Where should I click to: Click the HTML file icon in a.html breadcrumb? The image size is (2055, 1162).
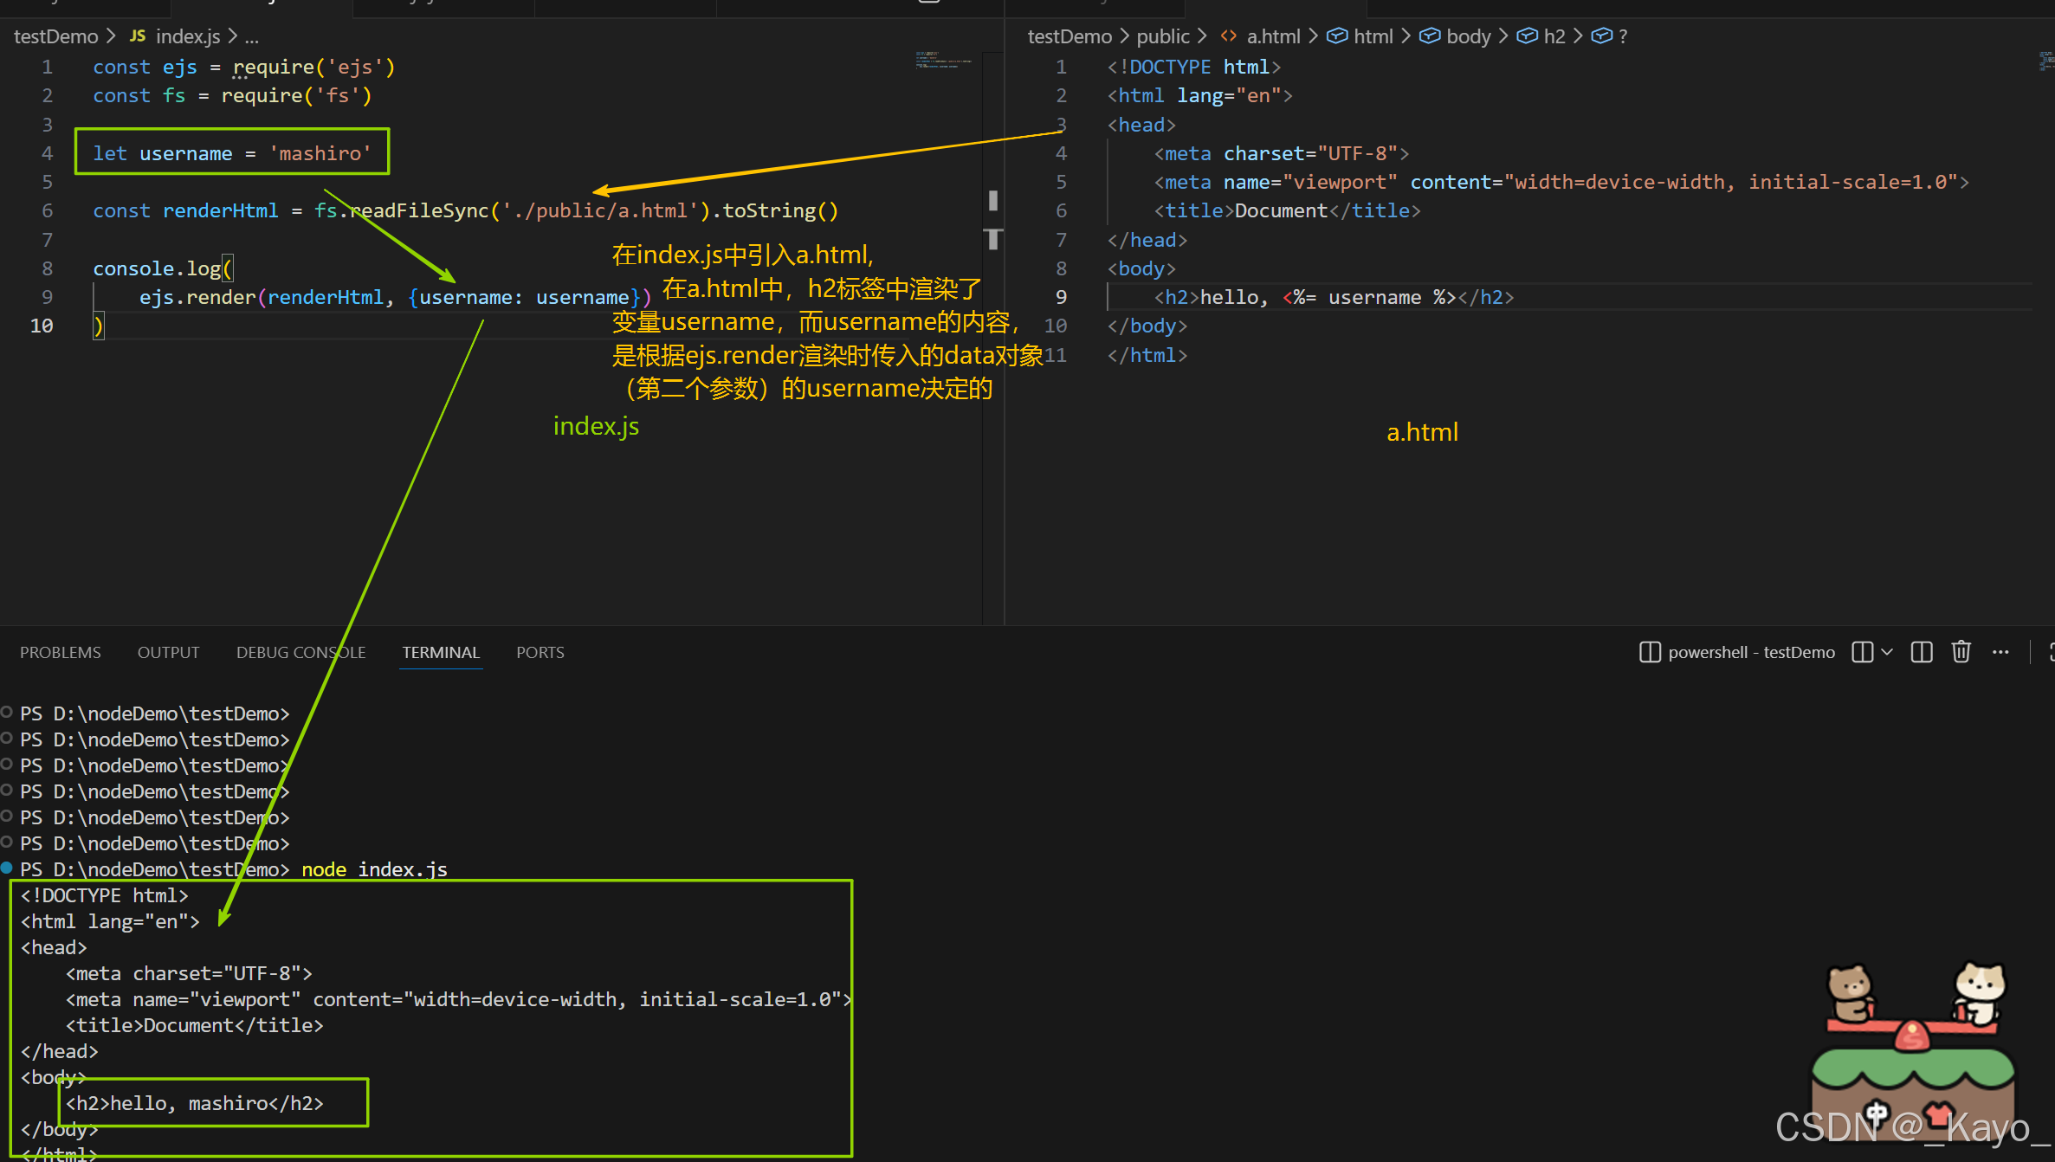1228,36
